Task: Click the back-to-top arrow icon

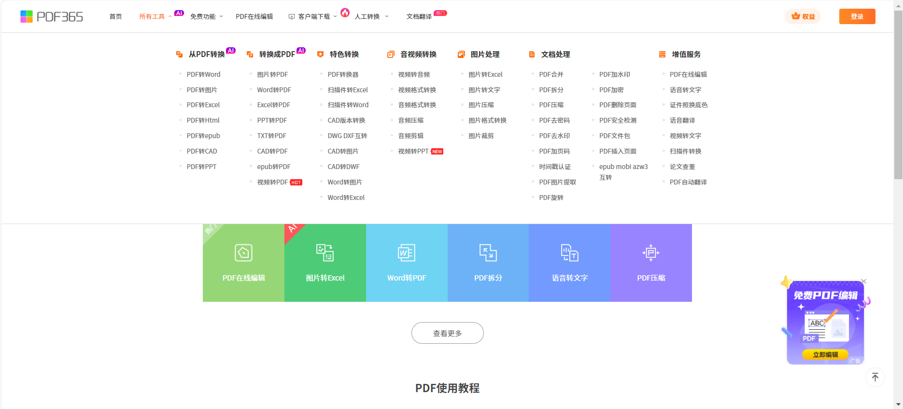Action: pos(875,377)
